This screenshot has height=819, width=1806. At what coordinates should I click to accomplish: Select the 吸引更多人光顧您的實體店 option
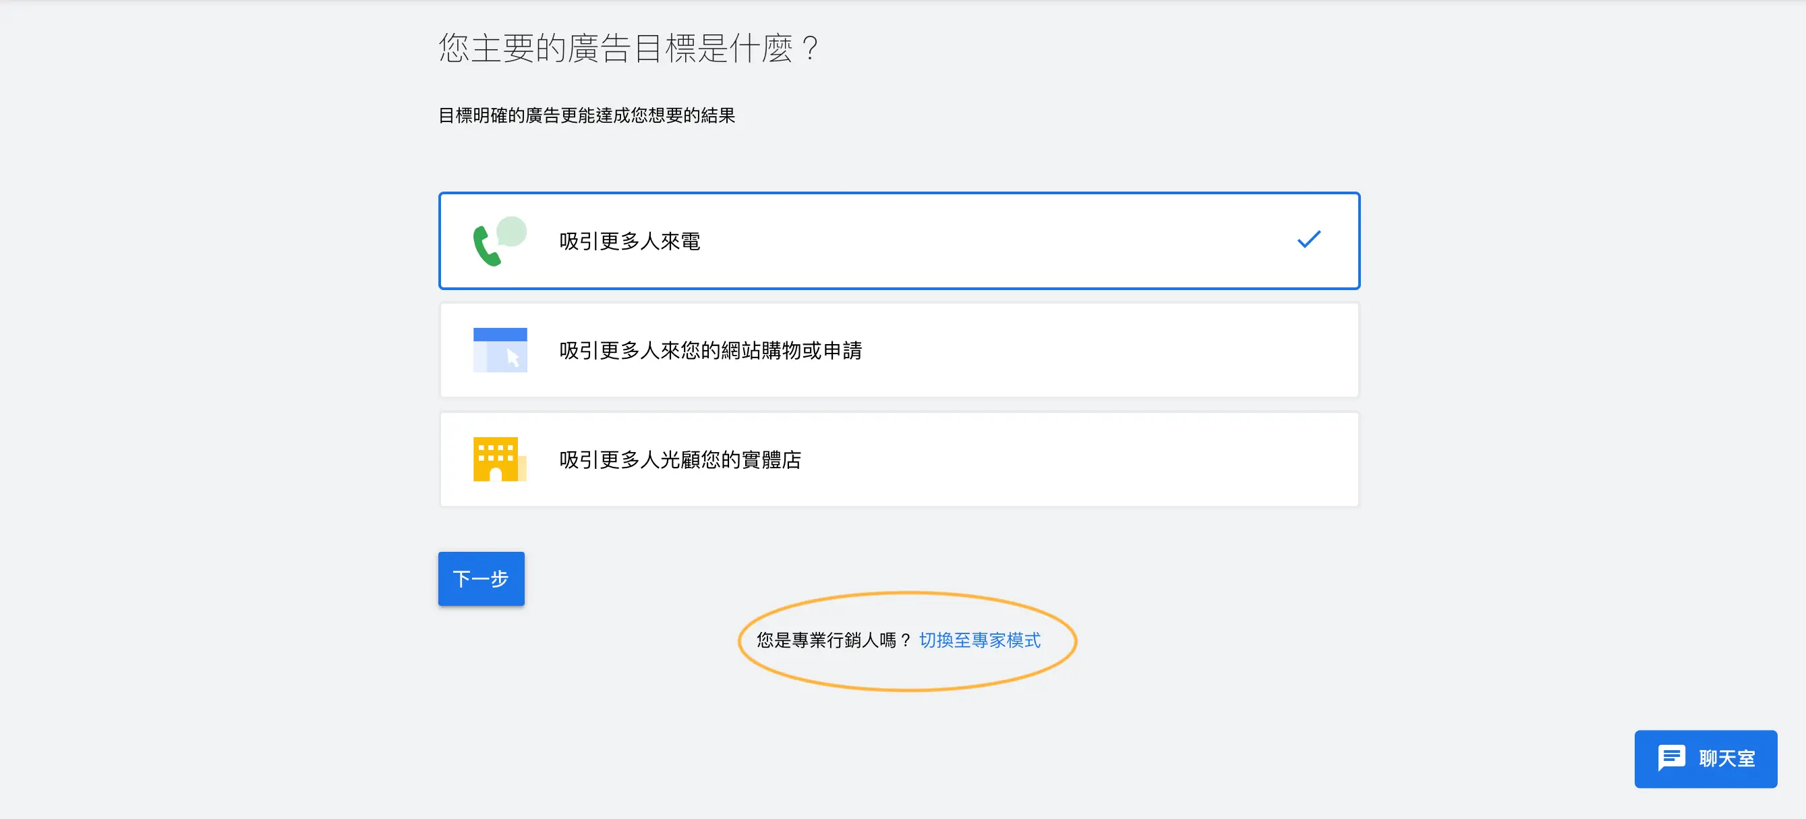tap(899, 459)
